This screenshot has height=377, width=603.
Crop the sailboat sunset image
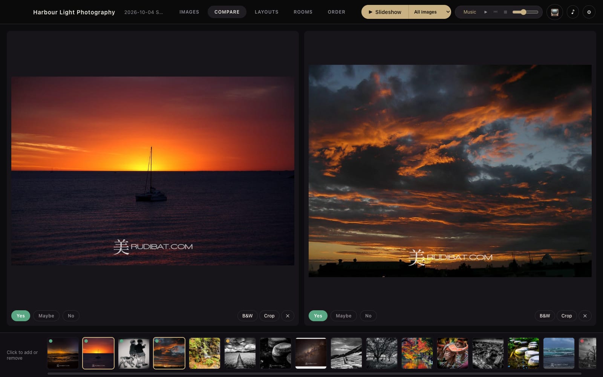(269, 316)
